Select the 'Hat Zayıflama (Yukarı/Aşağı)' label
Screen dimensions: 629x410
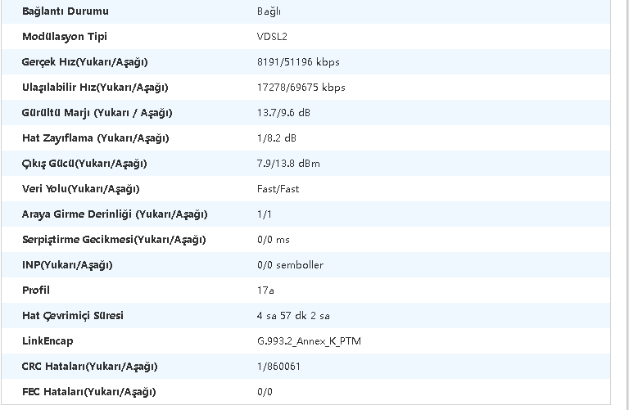(x=96, y=138)
